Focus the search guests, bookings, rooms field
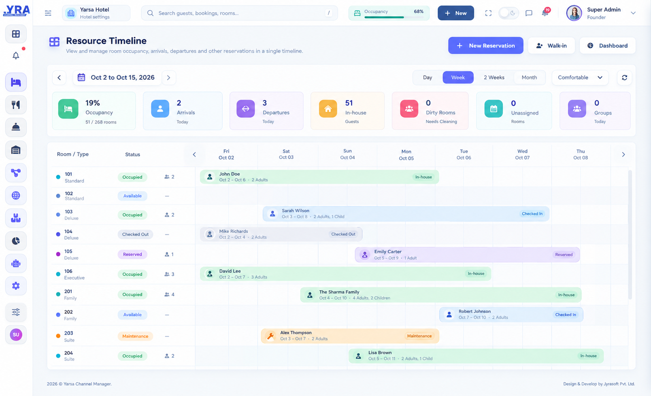Image resolution: width=651 pixels, height=396 pixels. (x=239, y=13)
